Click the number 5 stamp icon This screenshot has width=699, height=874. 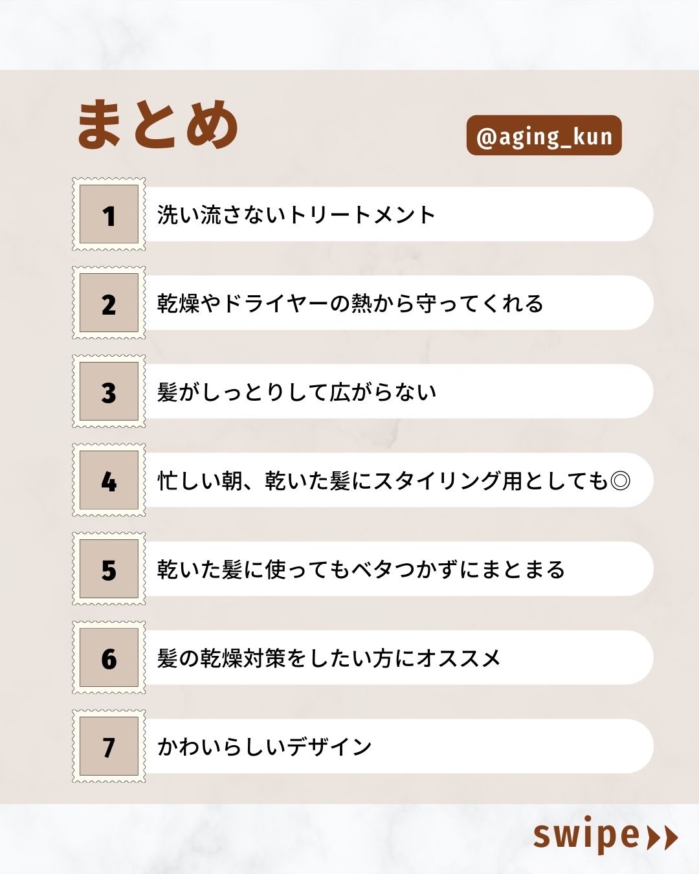tap(109, 569)
